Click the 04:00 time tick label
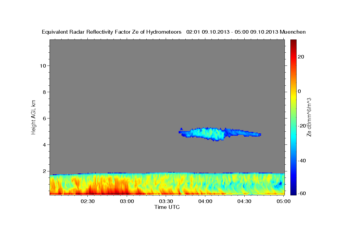352x234 pixels. [x=205, y=201]
